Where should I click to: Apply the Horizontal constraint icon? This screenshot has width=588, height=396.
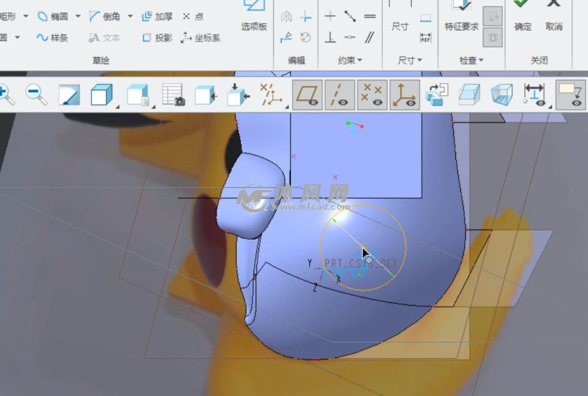[330, 16]
